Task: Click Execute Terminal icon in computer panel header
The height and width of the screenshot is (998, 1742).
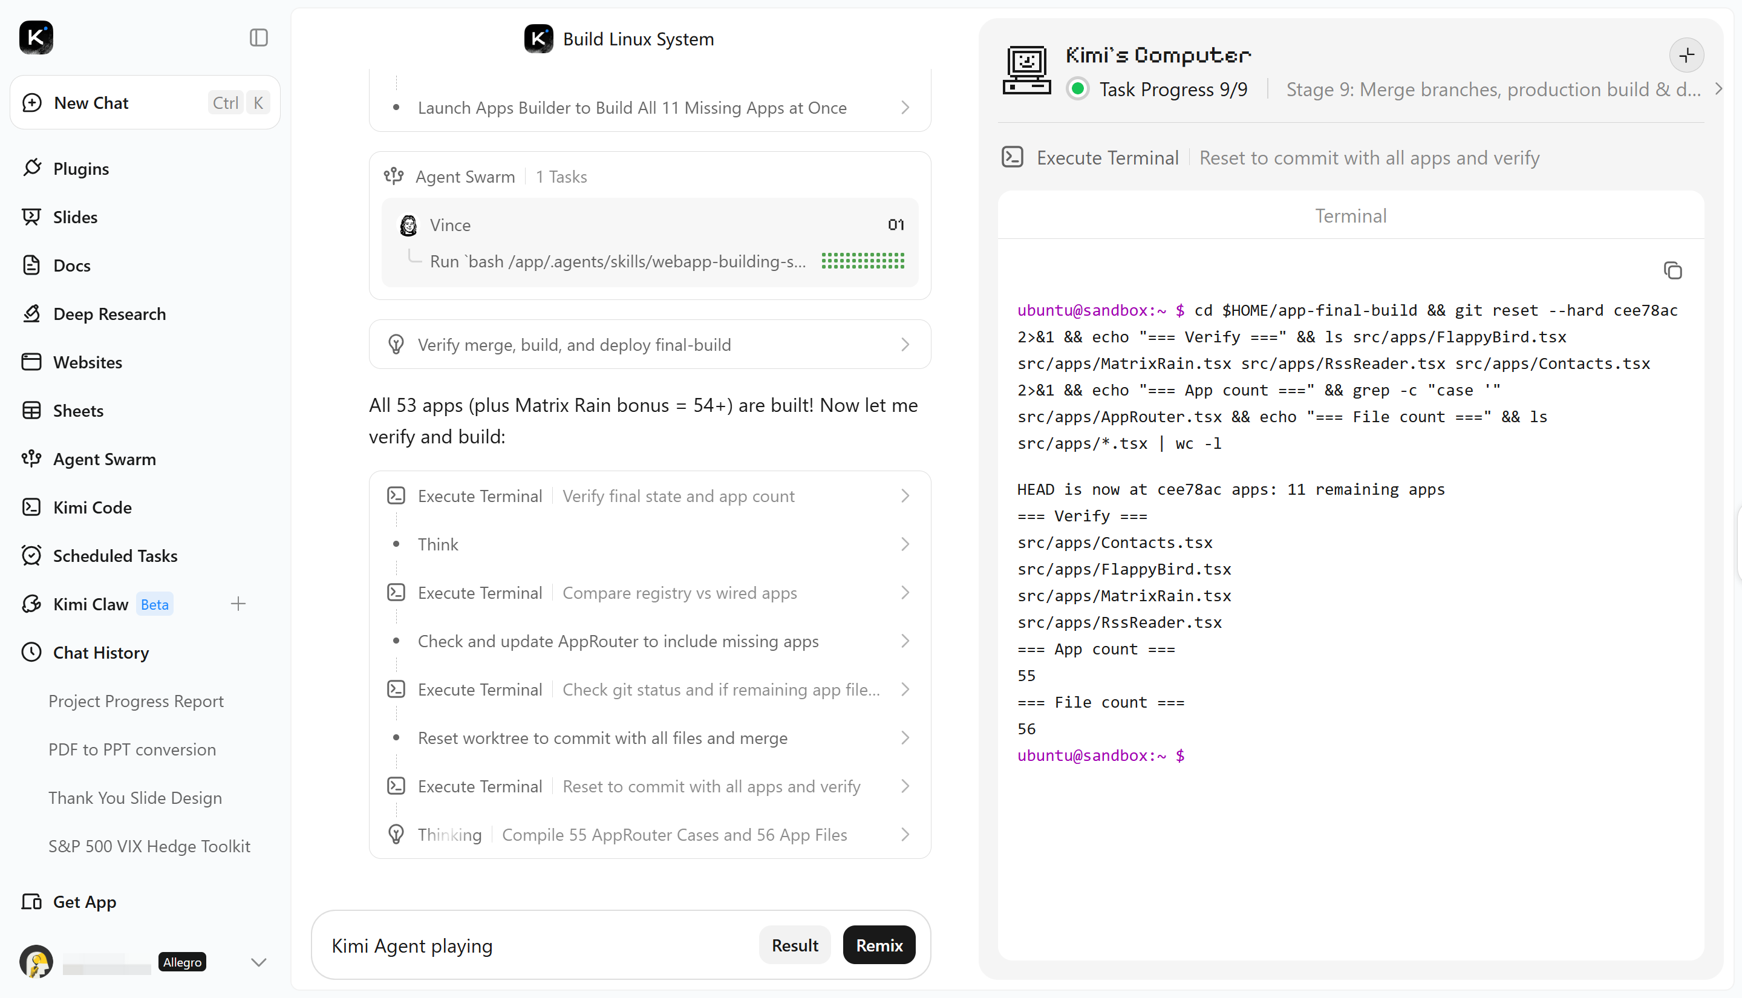Action: click(x=1013, y=158)
